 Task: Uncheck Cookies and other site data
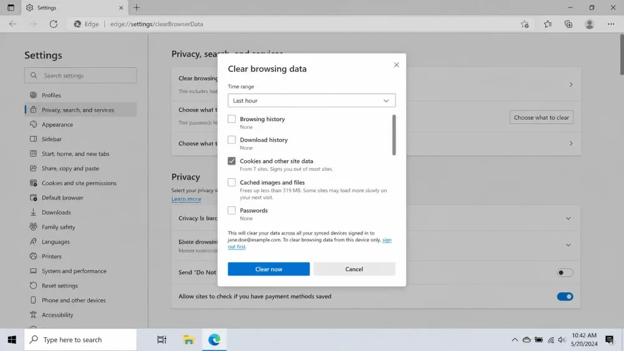tap(232, 161)
